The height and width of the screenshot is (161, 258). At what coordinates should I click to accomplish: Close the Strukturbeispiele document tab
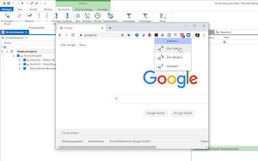pos(26,32)
